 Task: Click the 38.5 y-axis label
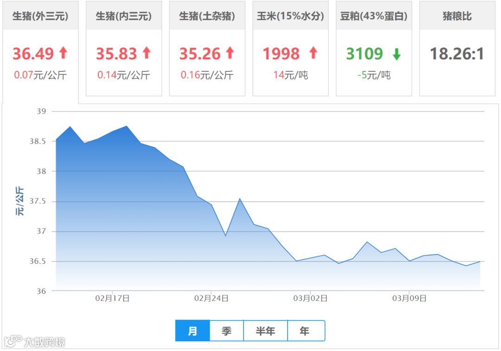click(38, 141)
